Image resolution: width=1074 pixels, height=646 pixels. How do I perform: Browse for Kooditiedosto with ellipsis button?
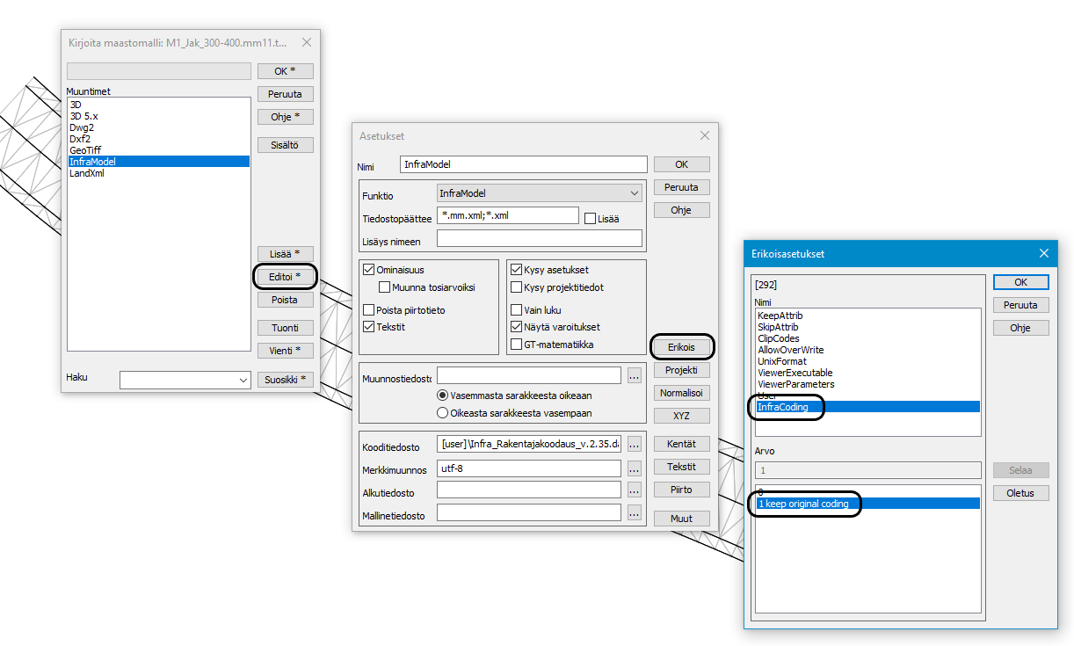[635, 444]
